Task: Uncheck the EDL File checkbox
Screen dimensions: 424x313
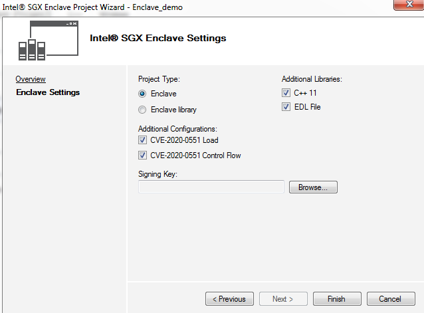Action: (x=286, y=107)
